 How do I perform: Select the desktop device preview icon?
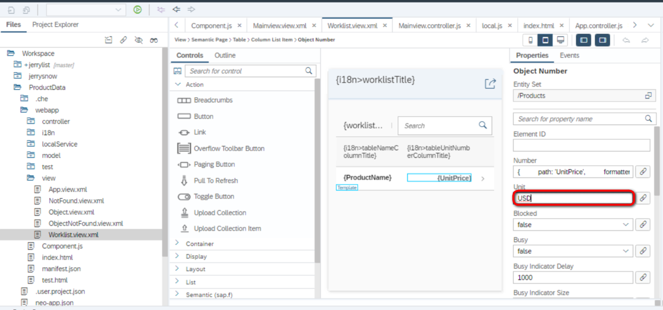click(x=560, y=40)
